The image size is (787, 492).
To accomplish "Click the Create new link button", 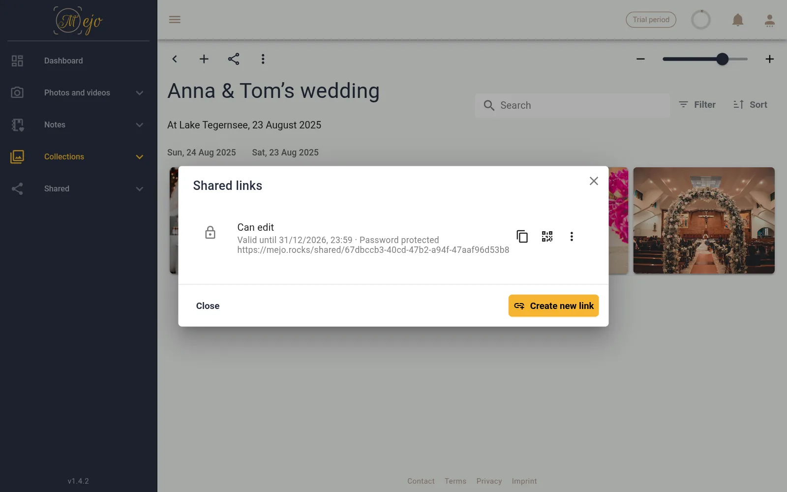I will [x=553, y=306].
